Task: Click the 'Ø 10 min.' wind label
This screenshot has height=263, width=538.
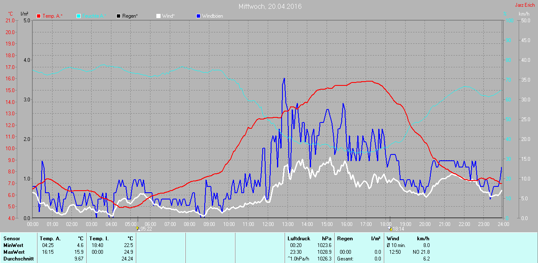Action: tap(396, 245)
